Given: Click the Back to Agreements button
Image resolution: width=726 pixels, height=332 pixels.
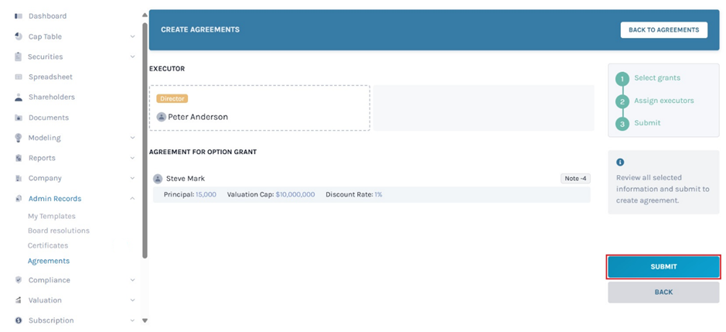Looking at the screenshot, I should pyautogui.click(x=663, y=30).
